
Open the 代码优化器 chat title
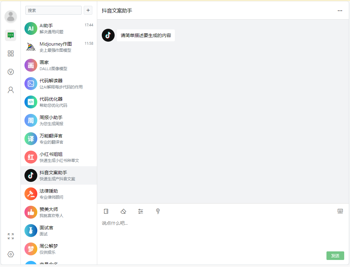[51, 99]
